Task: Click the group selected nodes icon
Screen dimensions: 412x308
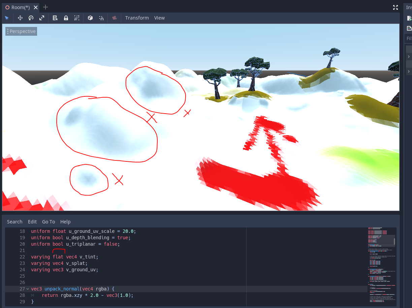Action: pos(77,18)
